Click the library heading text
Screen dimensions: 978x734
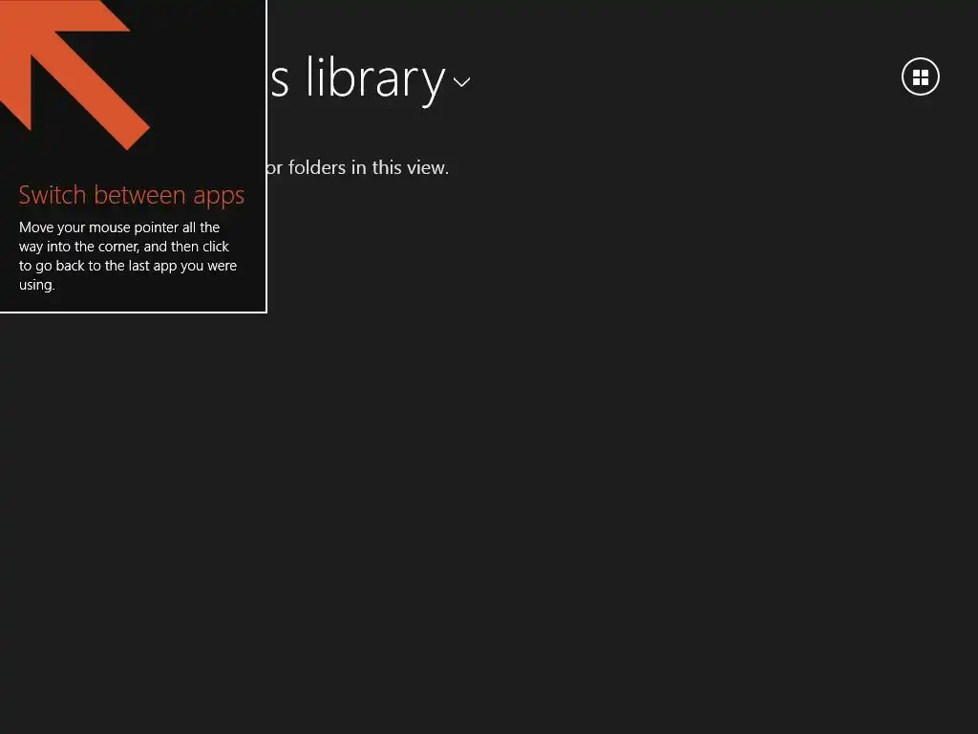click(x=359, y=78)
